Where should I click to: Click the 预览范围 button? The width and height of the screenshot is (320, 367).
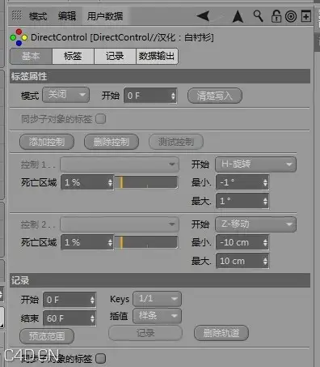[x=47, y=336]
